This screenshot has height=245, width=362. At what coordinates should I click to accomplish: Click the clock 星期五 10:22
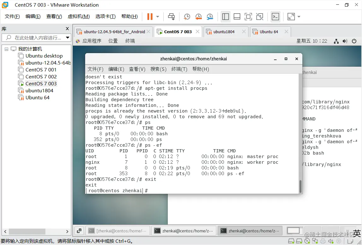tap(312, 41)
